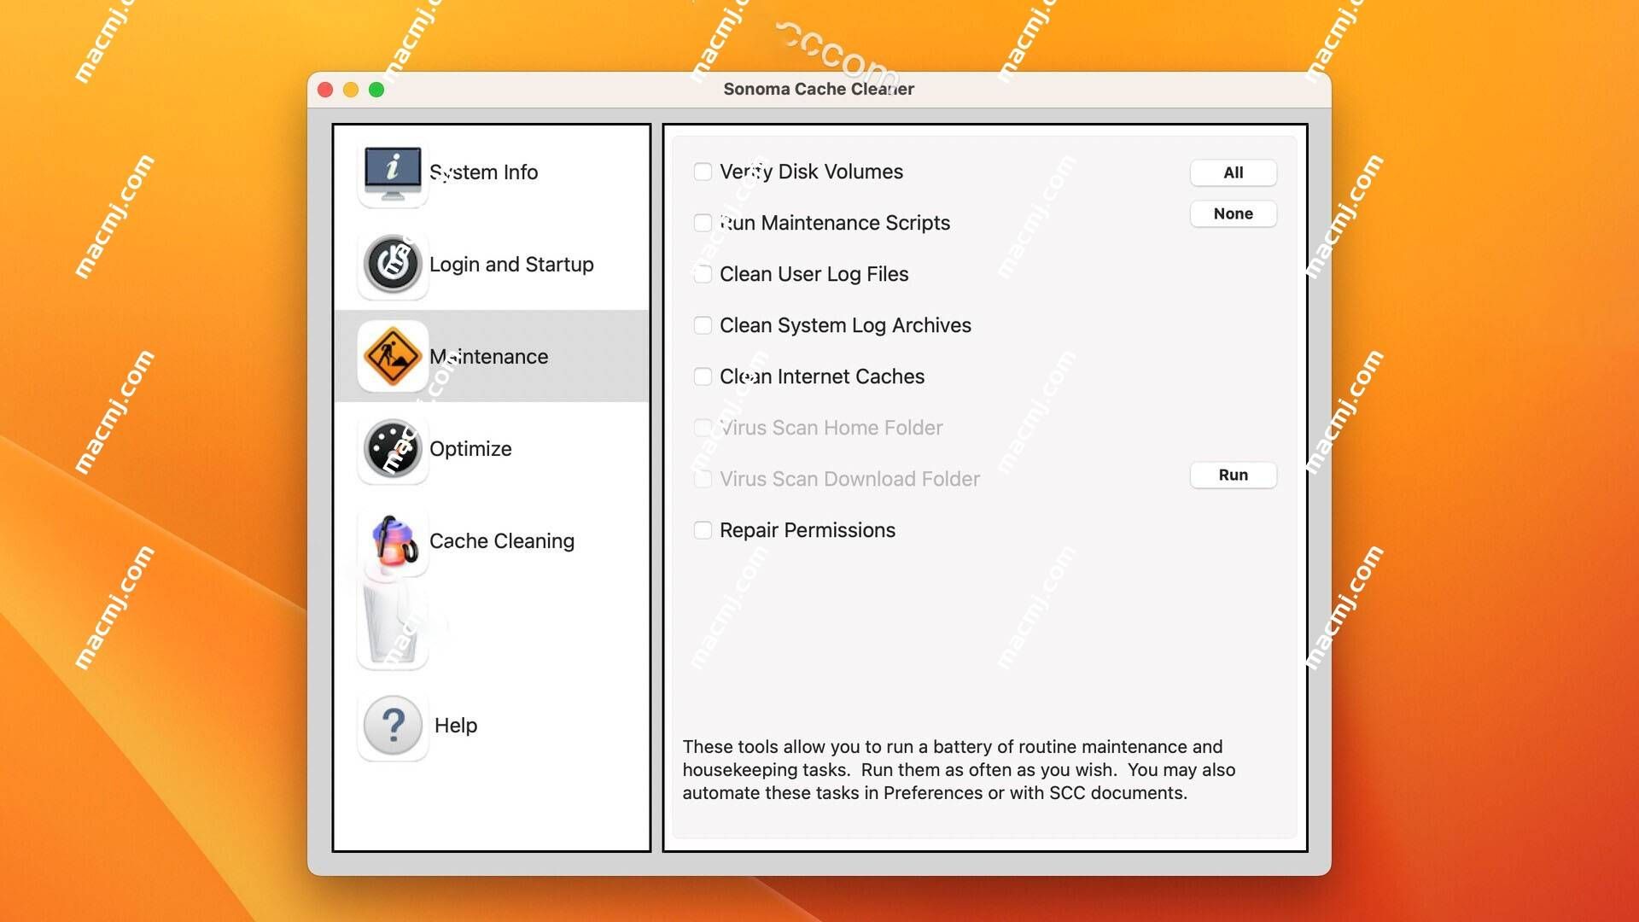Tick Run Maintenance Scripts checkbox

703,223
